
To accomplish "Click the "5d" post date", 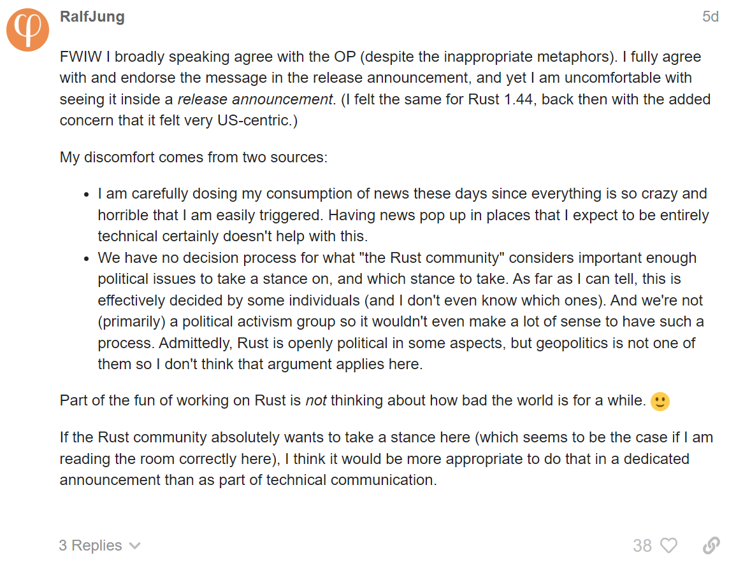I will (710, 17).
